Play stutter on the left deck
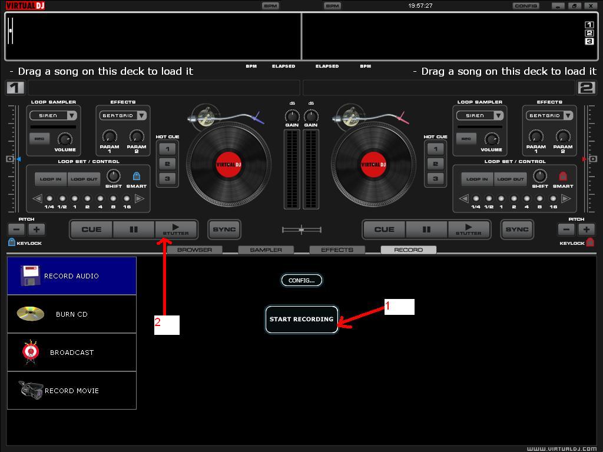This screenshot has width=603, height=452. [x=175, y=230]
